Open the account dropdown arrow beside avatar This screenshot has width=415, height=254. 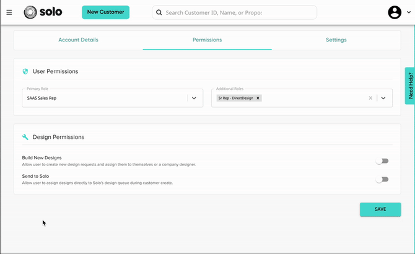408,13
